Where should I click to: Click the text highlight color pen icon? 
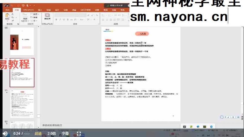click(88, 19)
